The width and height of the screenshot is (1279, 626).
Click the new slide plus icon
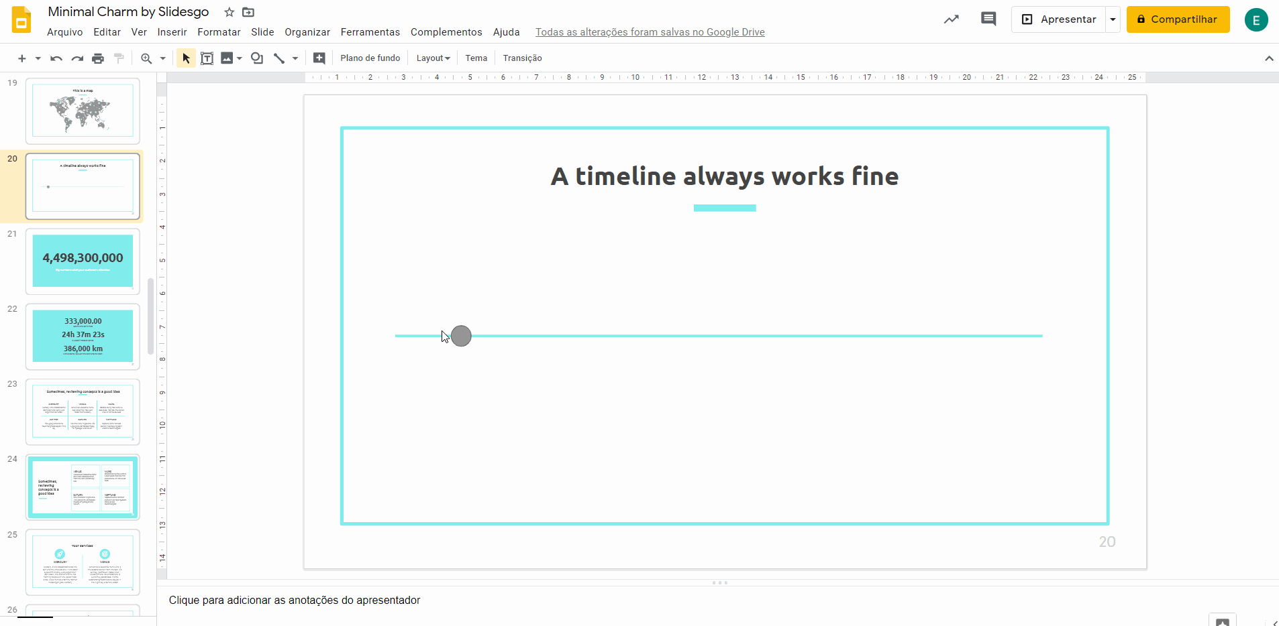[22, 58]
